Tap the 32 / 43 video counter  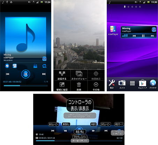[119, 138]
